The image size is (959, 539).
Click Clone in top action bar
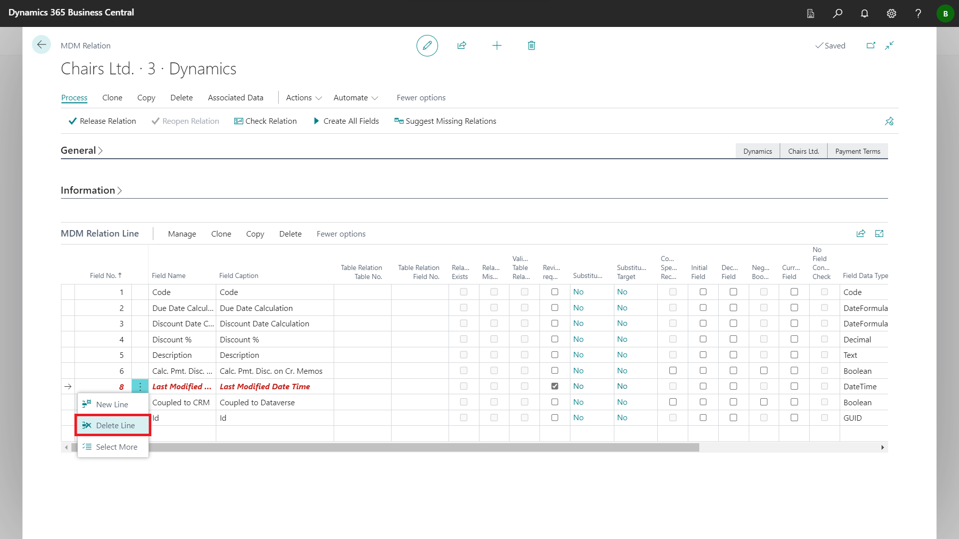coord(112,98)
